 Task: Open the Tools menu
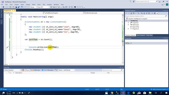[x=39, y=4]
